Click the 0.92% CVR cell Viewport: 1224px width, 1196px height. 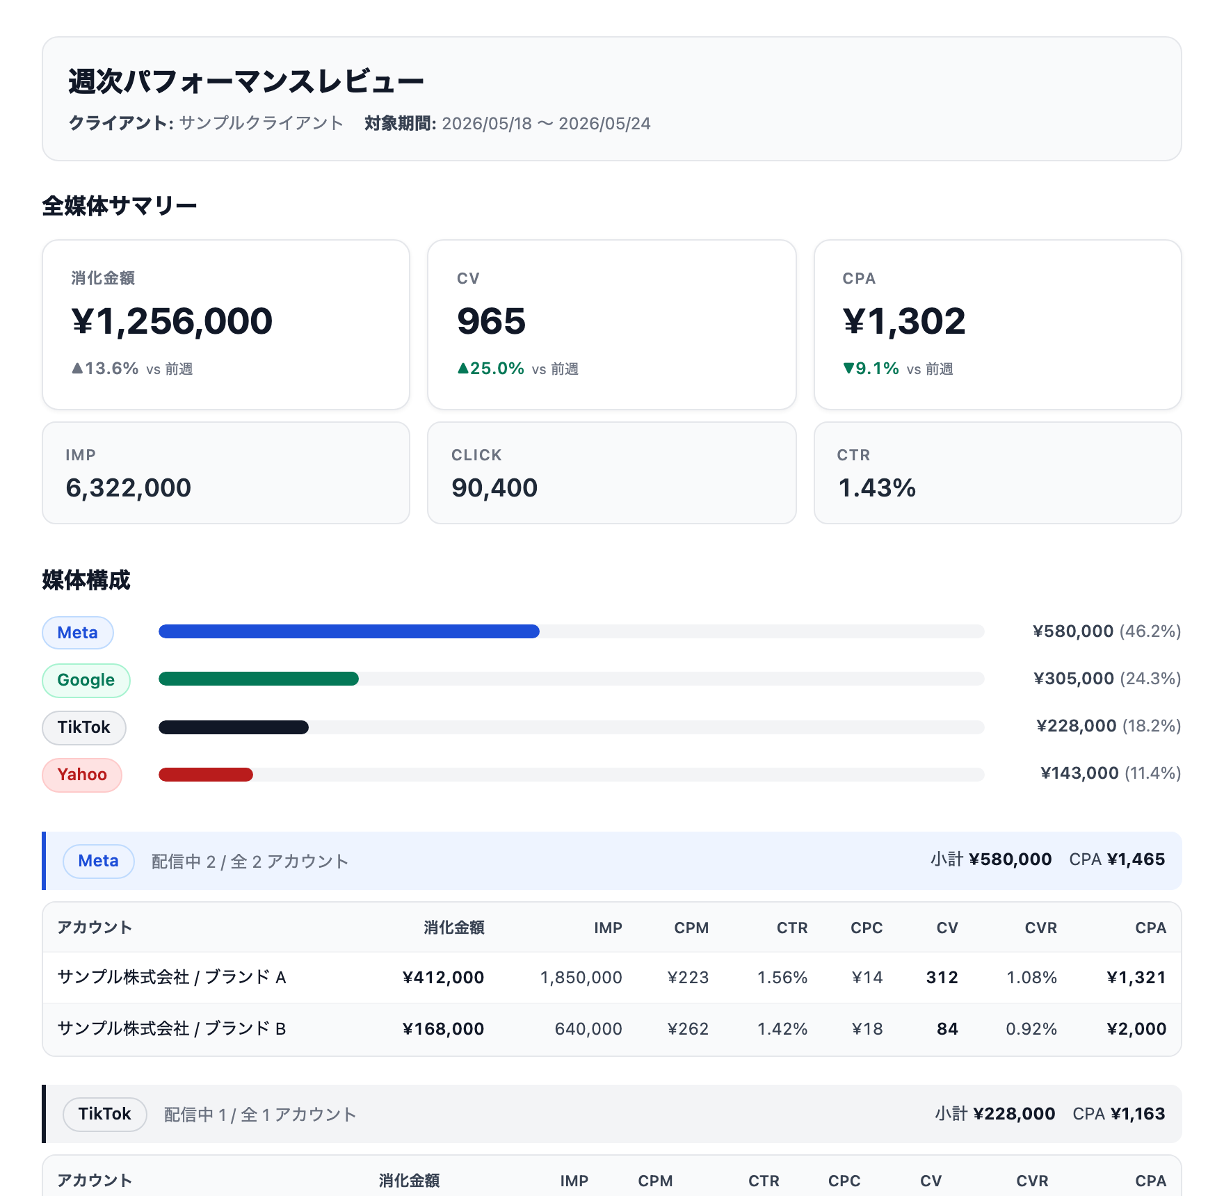(1031, 1029)
